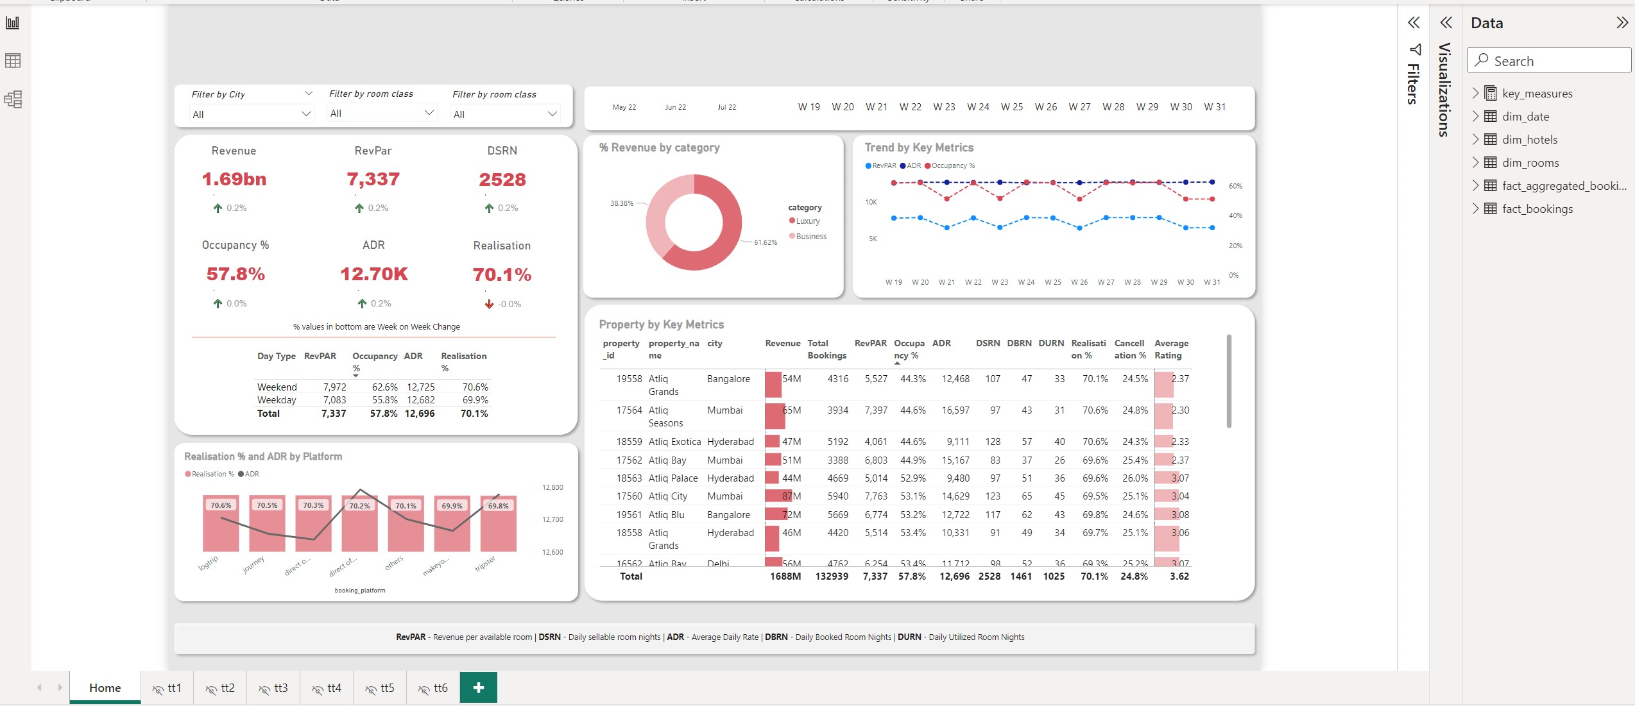Collapse the Data pane with the double-arrow
The image size is (1635, 706).
point(1623,22)
